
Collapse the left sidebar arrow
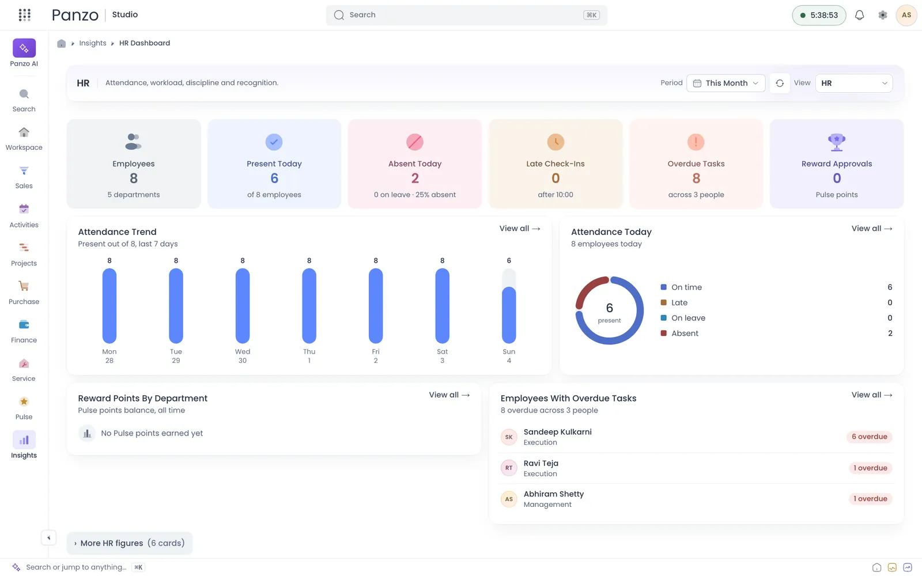pyautogui.click(x=48, y=537)
